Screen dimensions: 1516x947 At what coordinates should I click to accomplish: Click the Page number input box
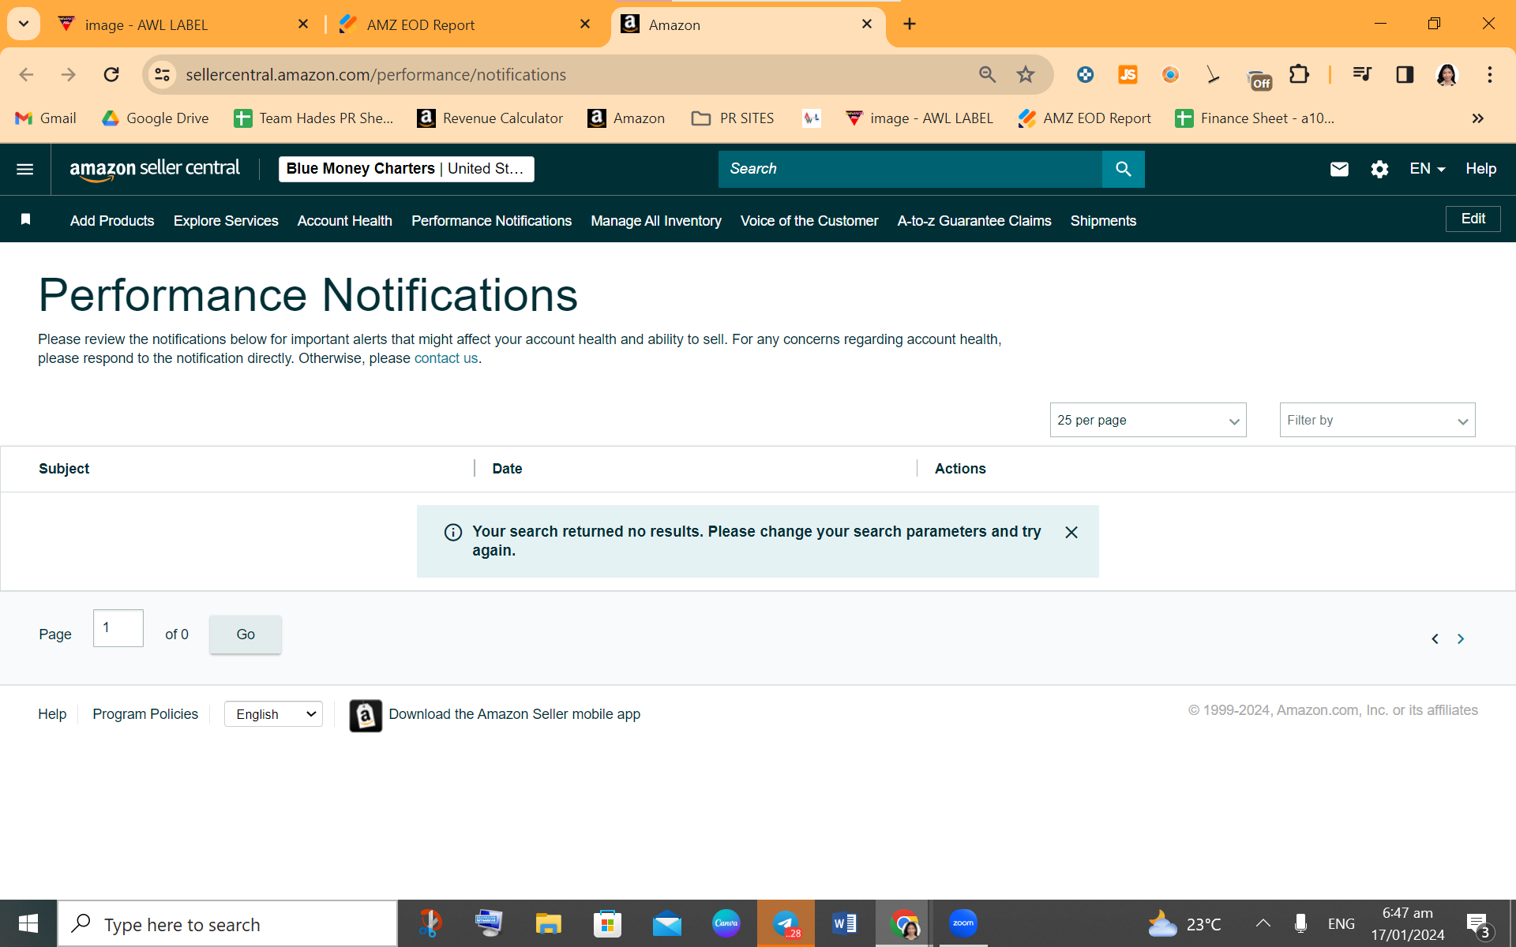point(118,628)
